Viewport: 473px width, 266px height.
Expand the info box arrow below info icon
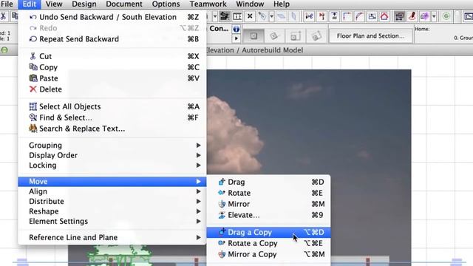236,38
